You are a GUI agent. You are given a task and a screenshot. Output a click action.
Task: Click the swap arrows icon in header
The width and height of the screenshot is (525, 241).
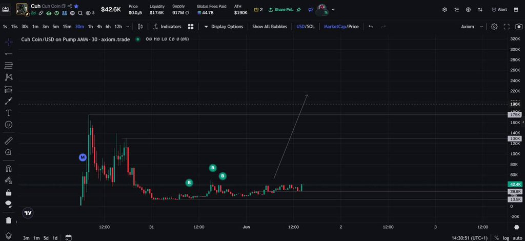click(480, 10)
